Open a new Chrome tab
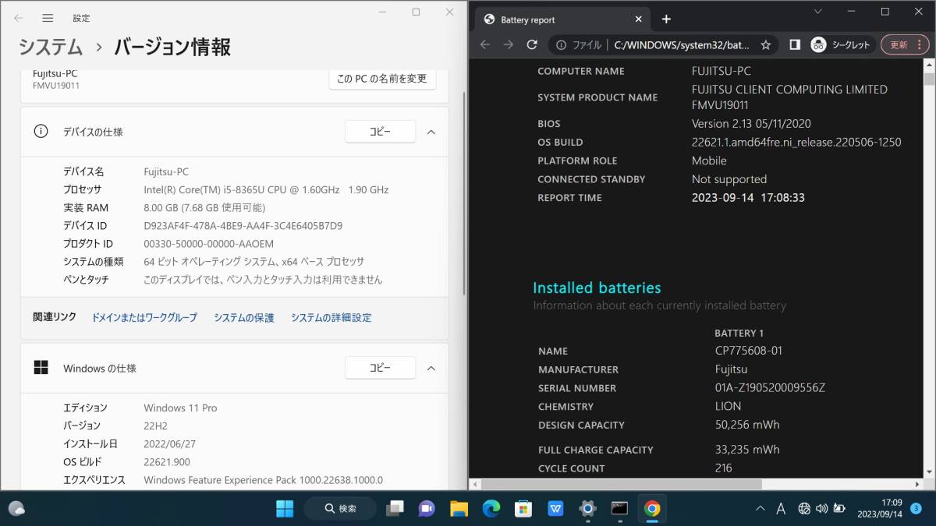Viewport: 936px width, 526px height. coord(666,19)
